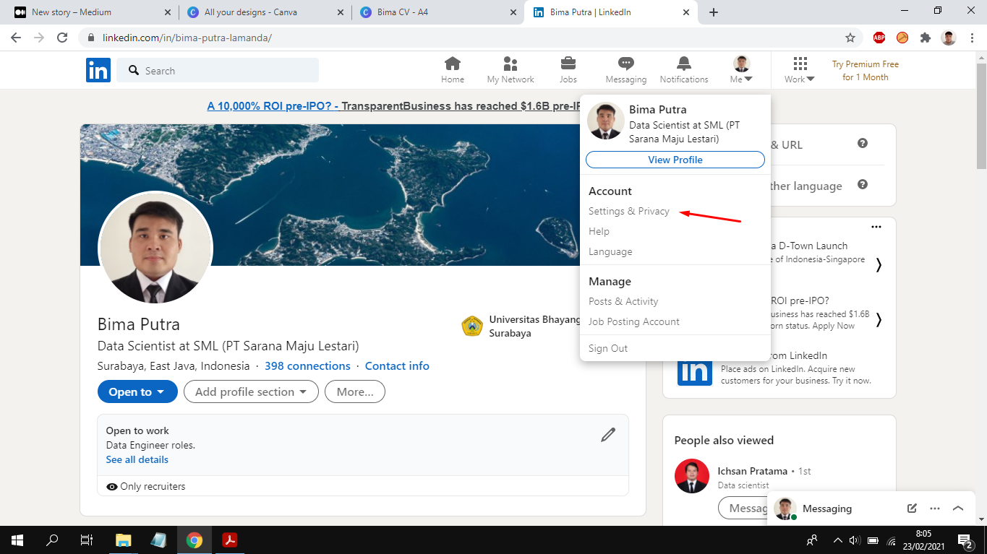Compose a new message in the Messaging panel
The width and height of the screenshot is (987, 554).
[911, 508]
